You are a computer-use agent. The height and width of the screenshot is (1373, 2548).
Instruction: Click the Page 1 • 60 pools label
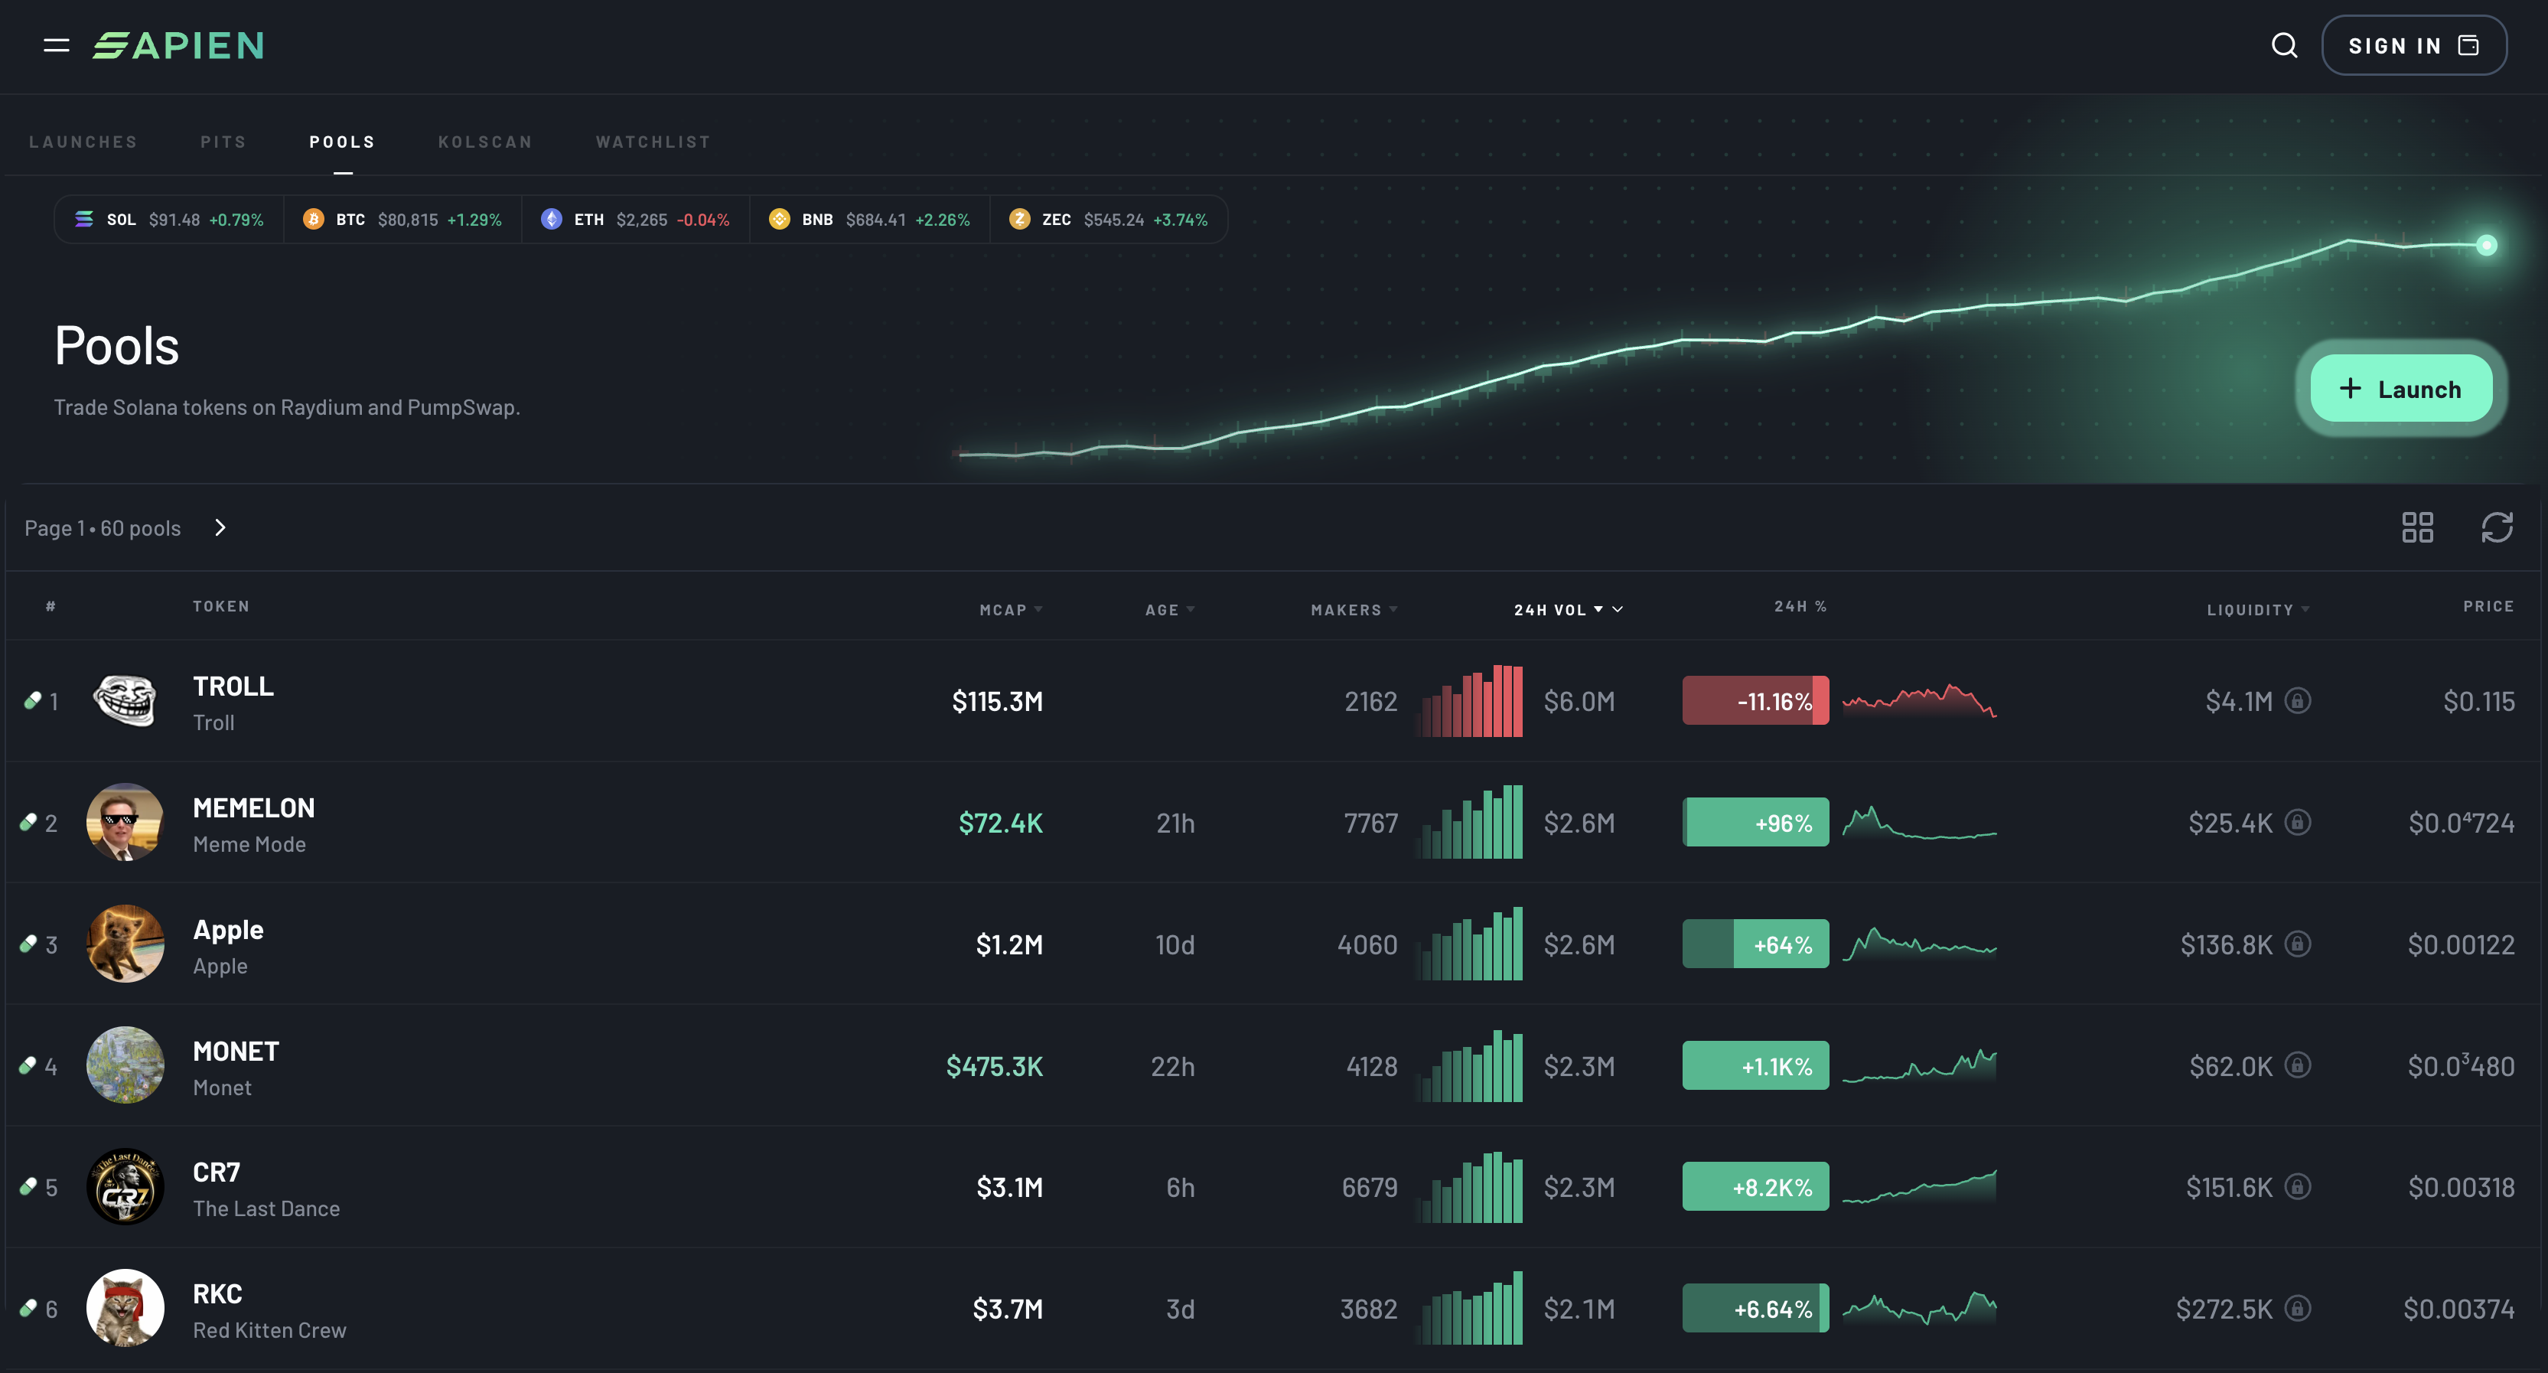click(103, 528)
